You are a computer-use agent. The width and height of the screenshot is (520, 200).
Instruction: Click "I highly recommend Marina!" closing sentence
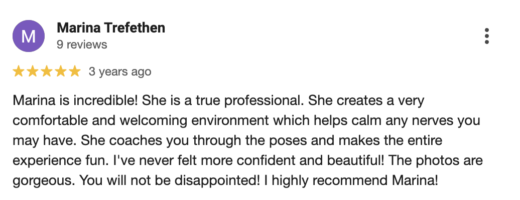coord(351,181)
